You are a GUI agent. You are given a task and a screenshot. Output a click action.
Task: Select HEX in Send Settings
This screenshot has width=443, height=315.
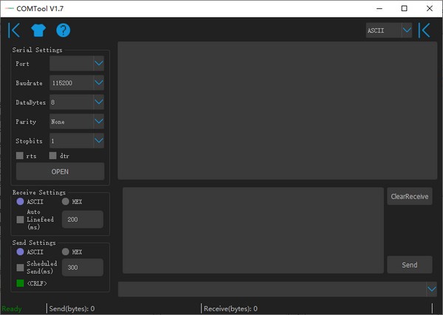66,251
